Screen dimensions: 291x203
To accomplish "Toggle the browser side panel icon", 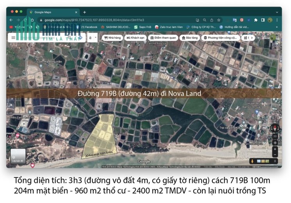I will pos(263,20).
